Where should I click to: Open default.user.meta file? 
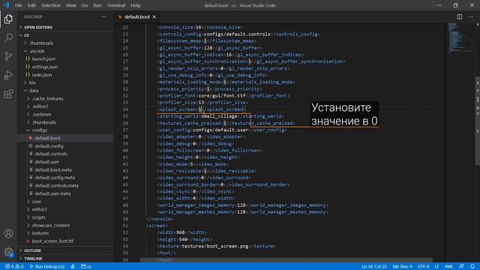[x=65, y=193]
